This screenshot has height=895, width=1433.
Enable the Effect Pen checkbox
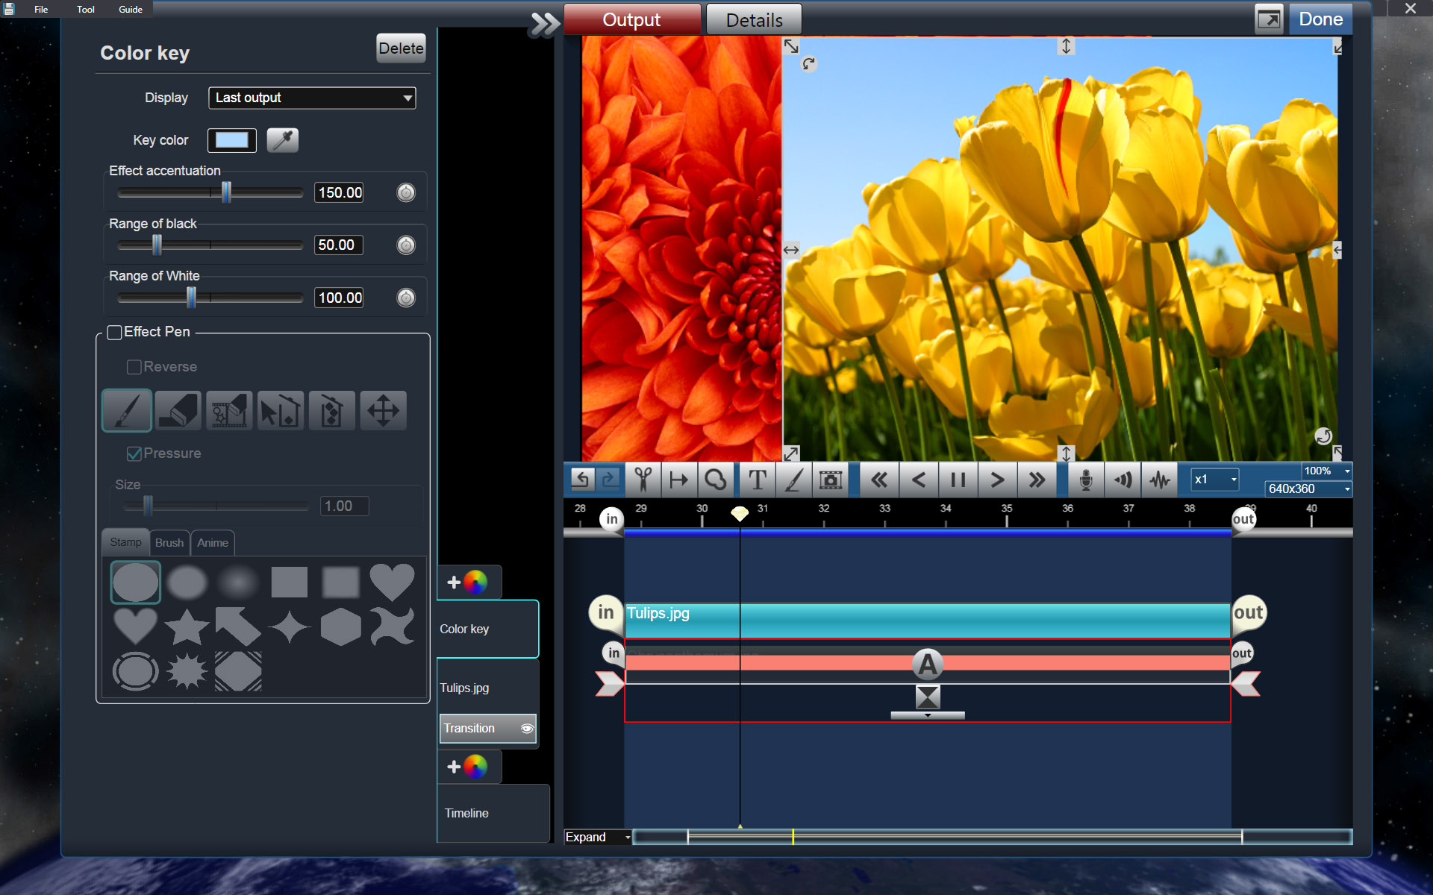(x=115, y=333)
